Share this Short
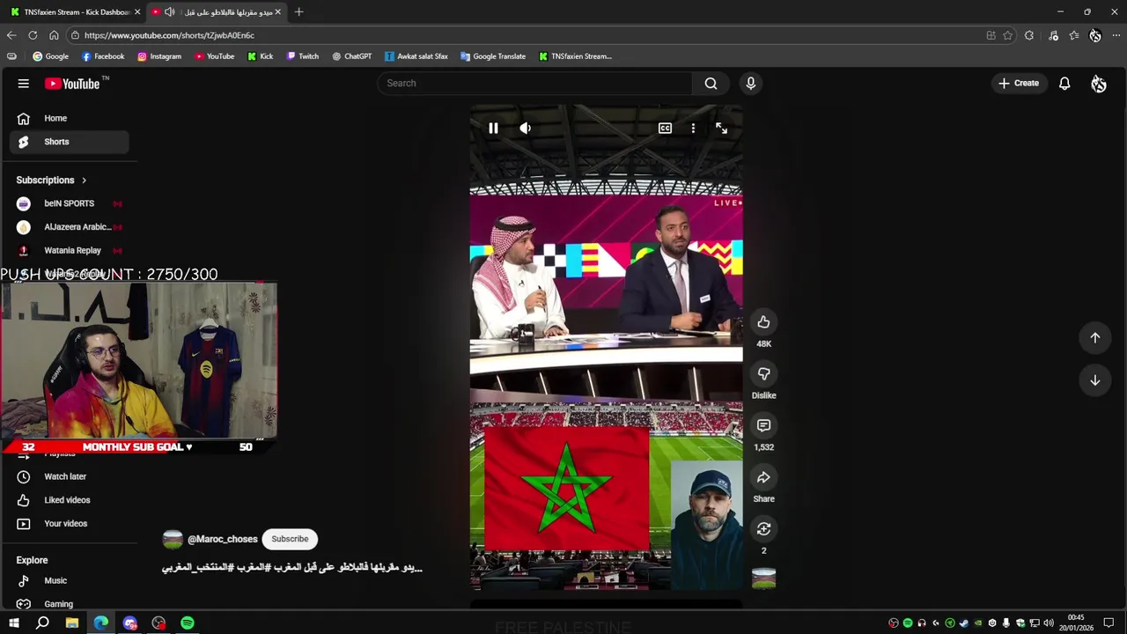This screenshot has height=634, width=1127. click(763, 477)
